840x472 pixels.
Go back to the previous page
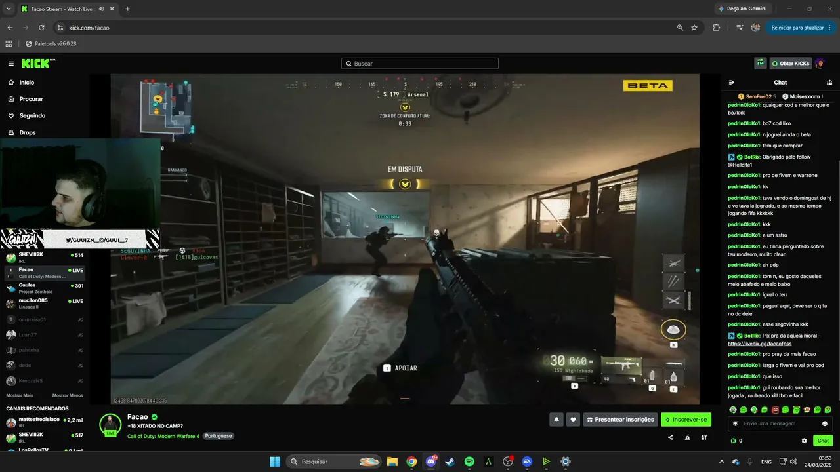click(x=10, y=28)
